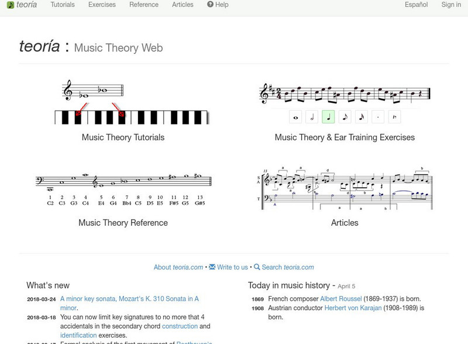The width and height of the screenshot is (468, 344).
Task: Open the note range reference thumbnail
Action: click(x=123, y=190)
